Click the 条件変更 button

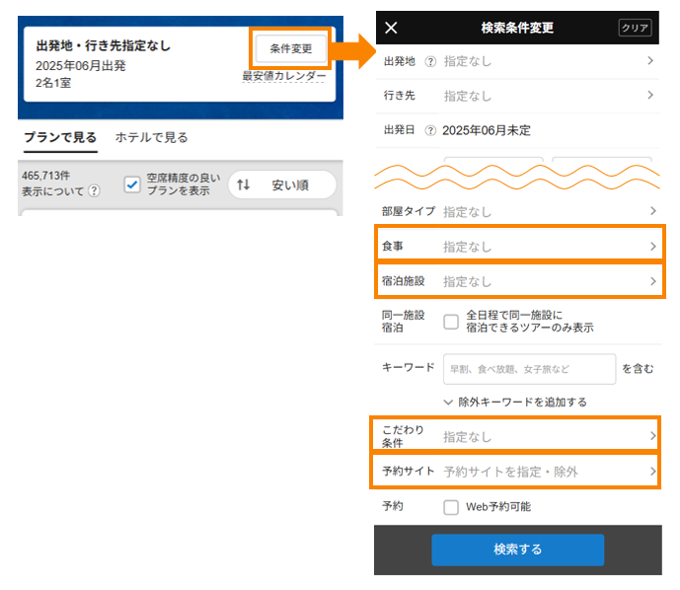point(290,47)
